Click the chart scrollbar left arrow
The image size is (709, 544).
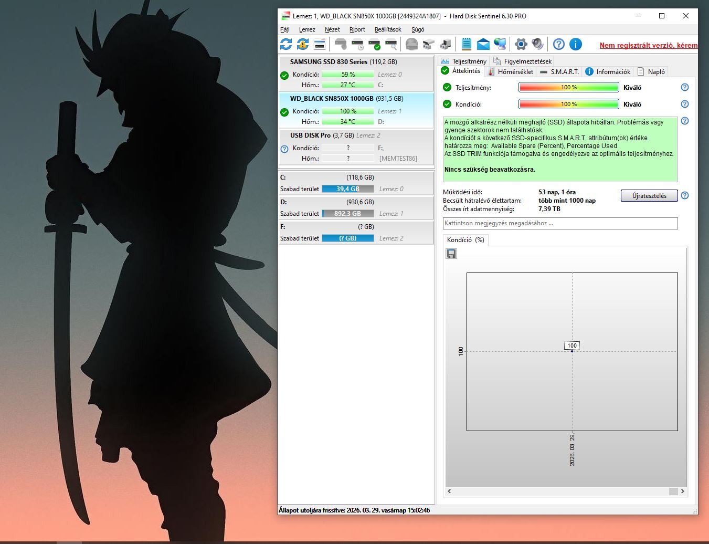pyautogui.click(x=450, y=491)
